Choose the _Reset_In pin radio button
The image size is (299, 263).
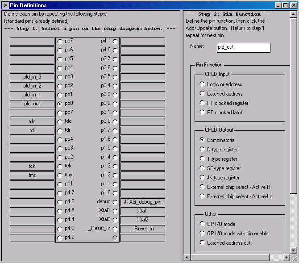[115, 229]
